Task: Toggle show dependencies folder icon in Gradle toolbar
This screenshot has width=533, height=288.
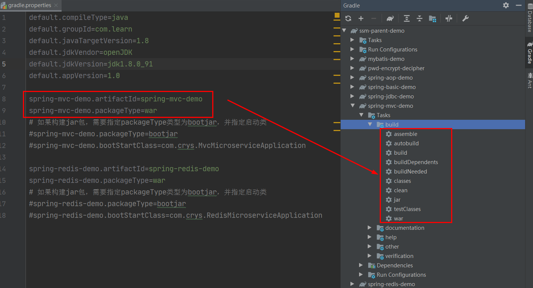Action: coord(432,18)
